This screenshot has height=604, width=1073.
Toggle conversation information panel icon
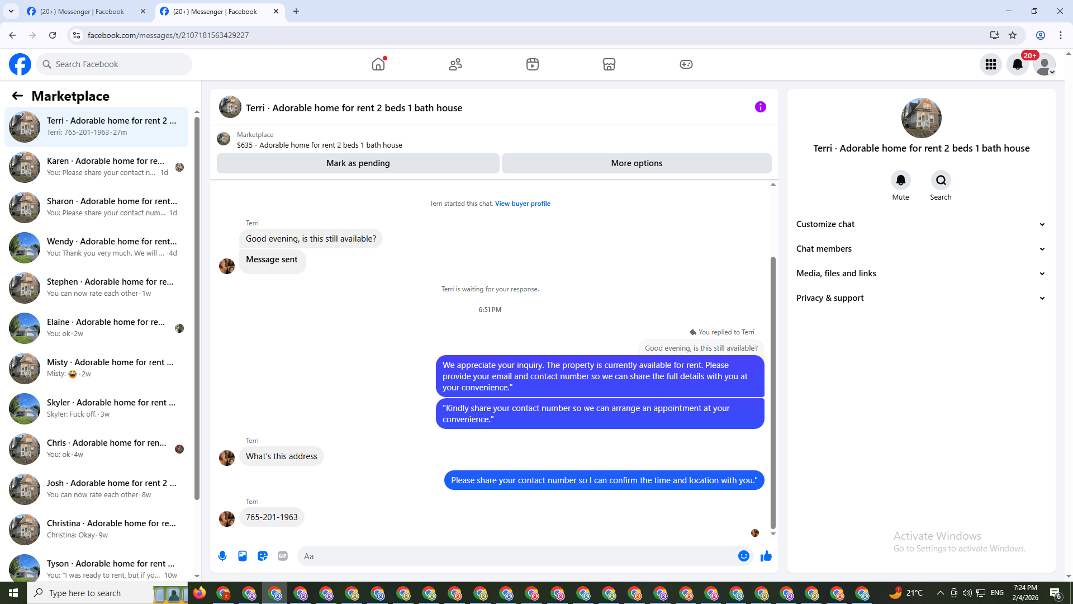tap(760, 107)
